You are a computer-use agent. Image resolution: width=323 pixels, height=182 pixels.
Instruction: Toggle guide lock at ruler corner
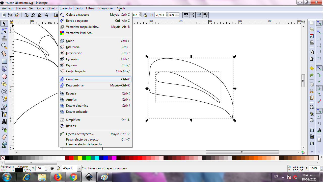tap(12, 22)
